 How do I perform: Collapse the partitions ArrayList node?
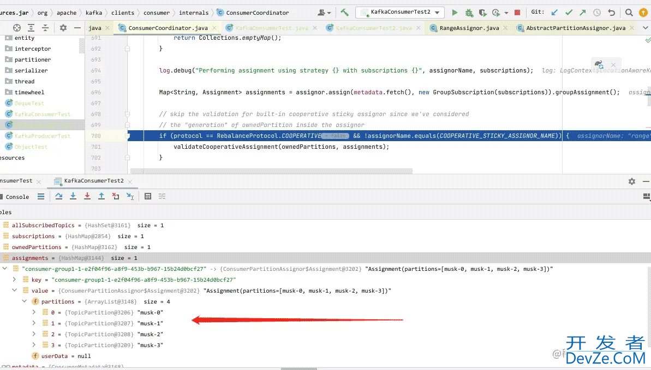pyautogui.click(x=24, y=301)
